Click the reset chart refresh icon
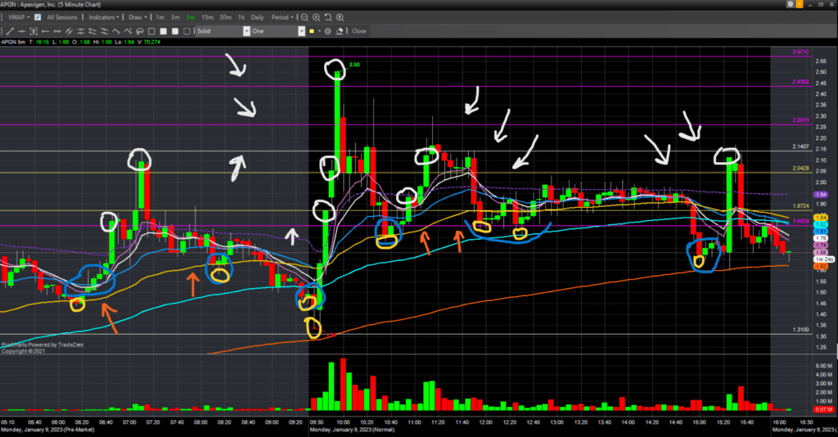Viewport: 838px width, 437px height. pyautogui.click(x=327, y=17)
